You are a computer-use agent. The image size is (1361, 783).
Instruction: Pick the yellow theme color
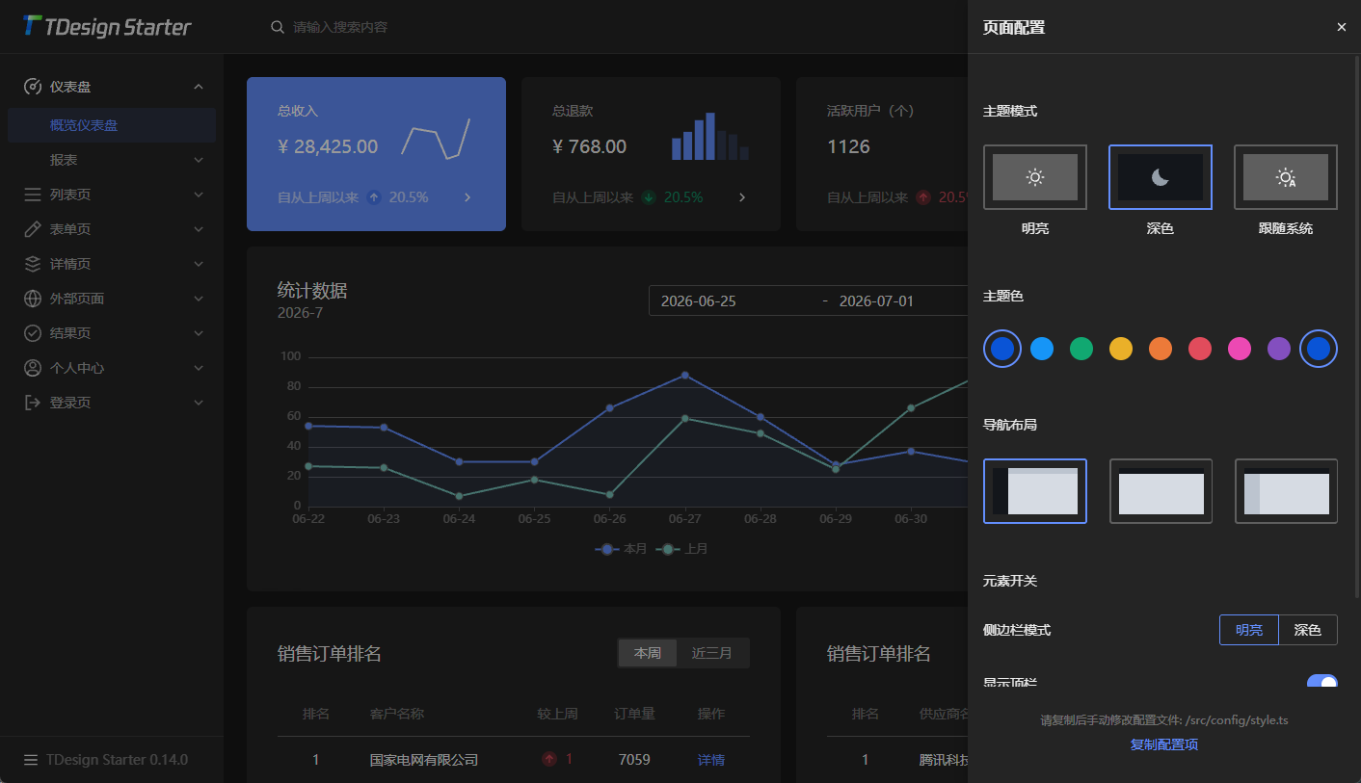(1121, 349)
